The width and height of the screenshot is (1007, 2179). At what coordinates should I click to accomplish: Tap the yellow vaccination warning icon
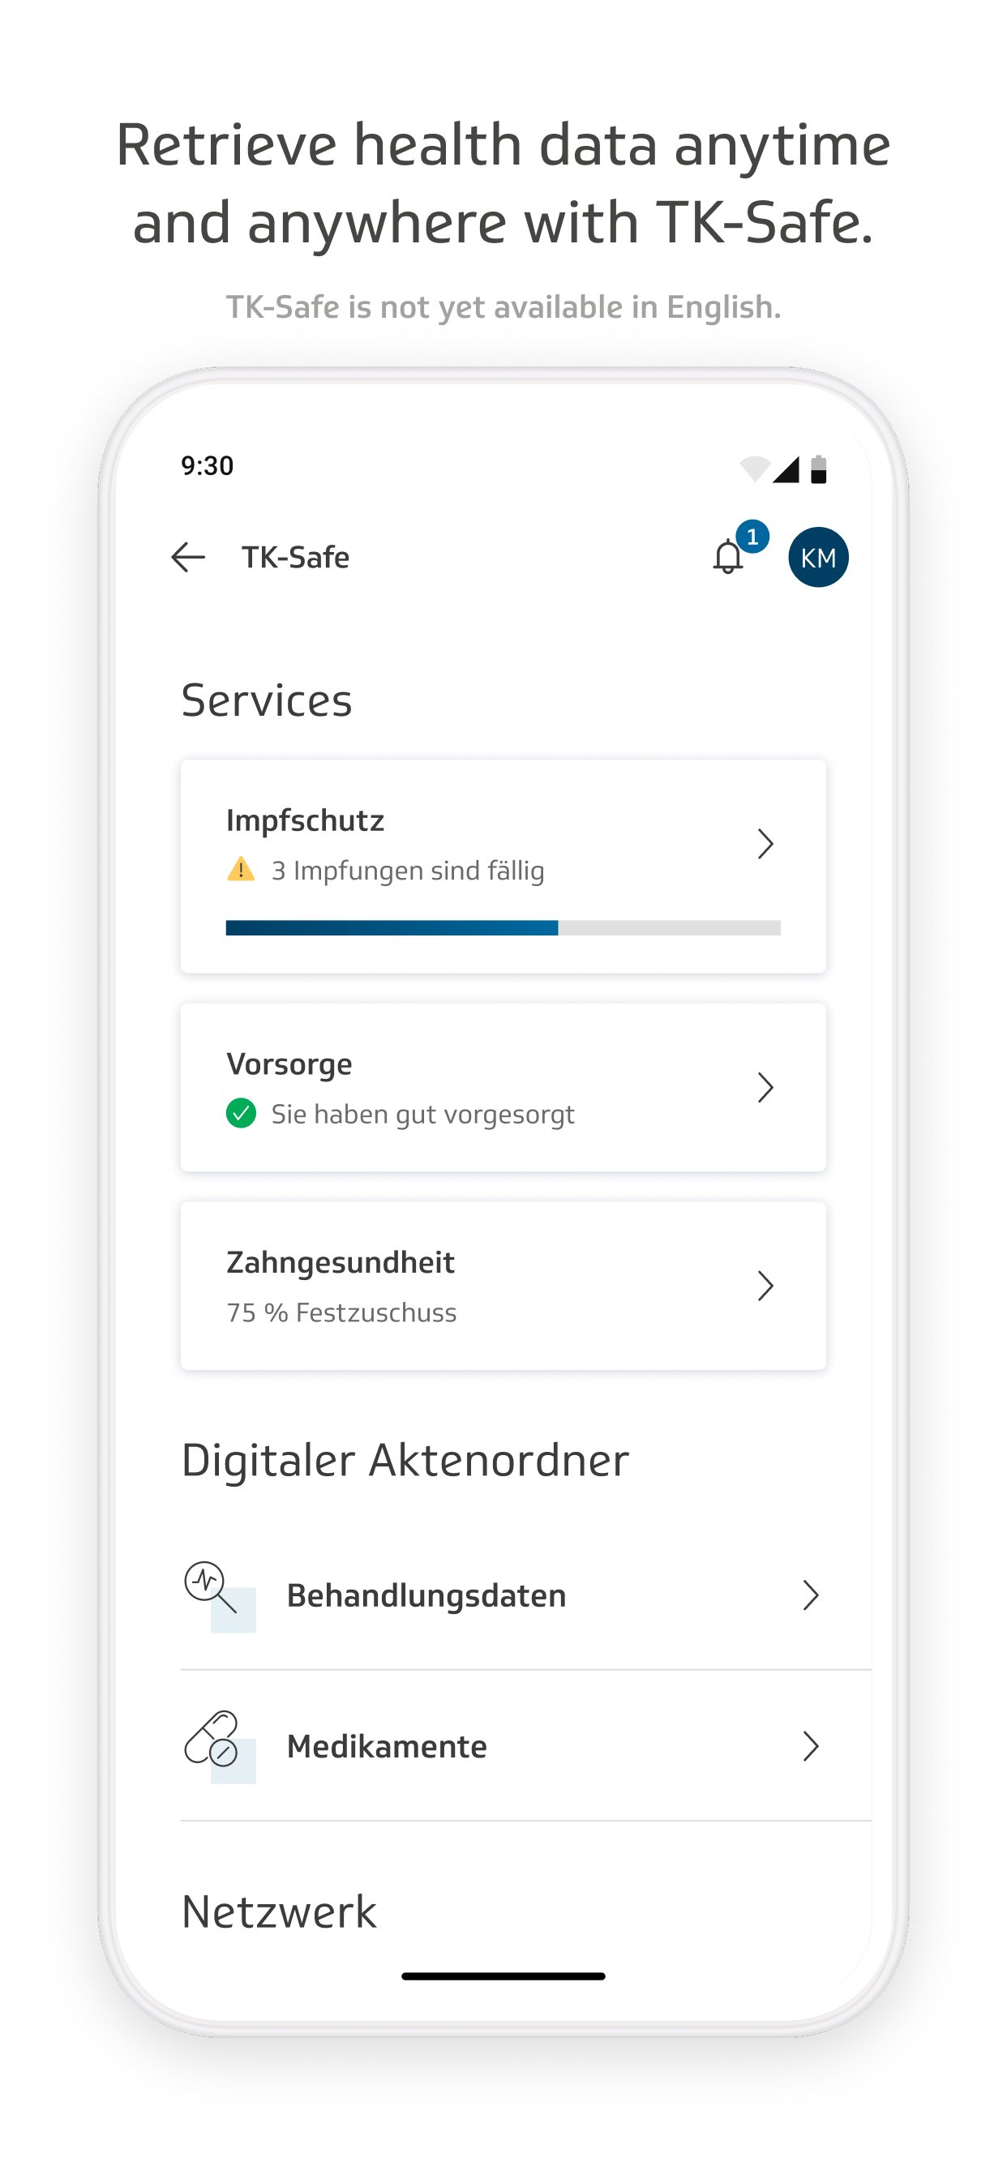coord(241,870)
